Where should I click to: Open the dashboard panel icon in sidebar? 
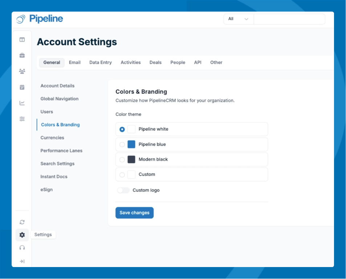22,39
